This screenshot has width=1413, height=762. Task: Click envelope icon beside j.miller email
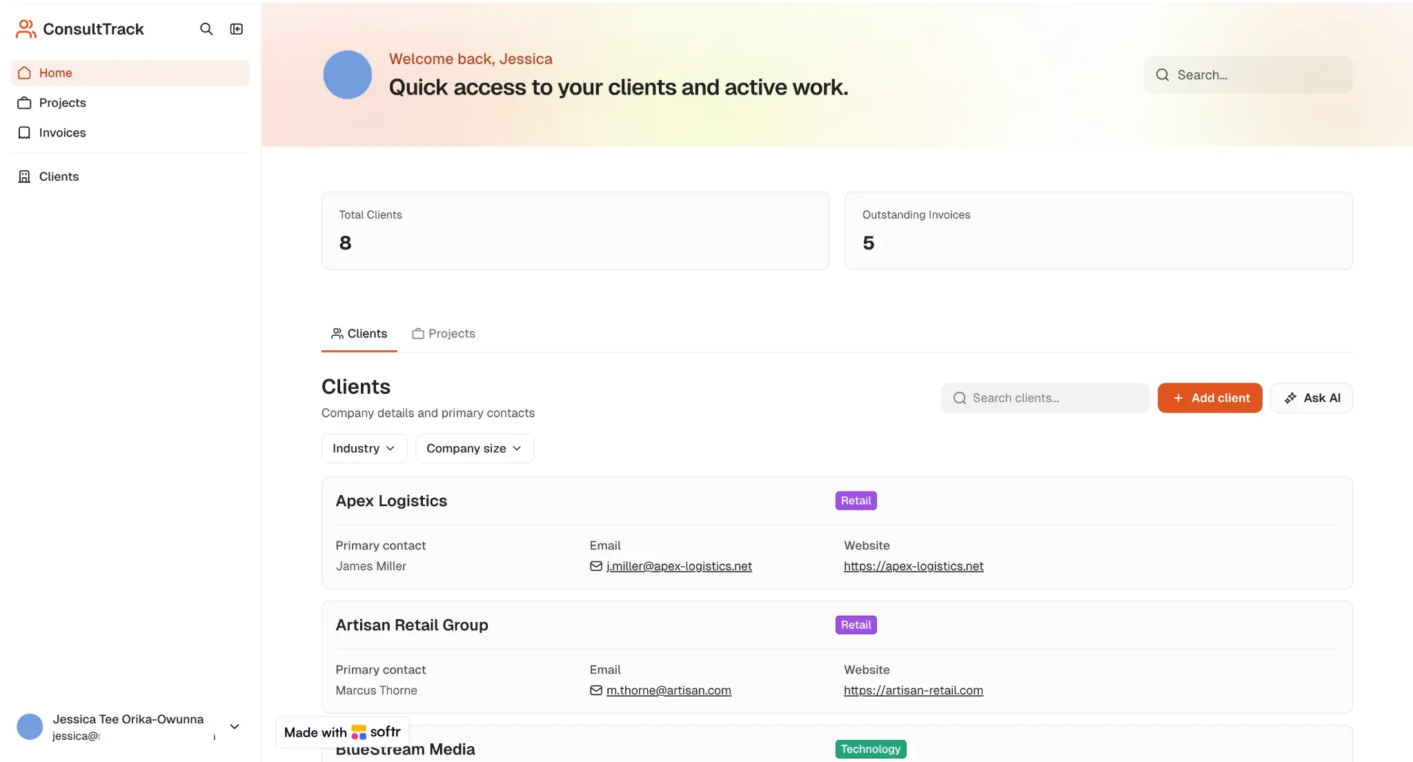(596, 566)
